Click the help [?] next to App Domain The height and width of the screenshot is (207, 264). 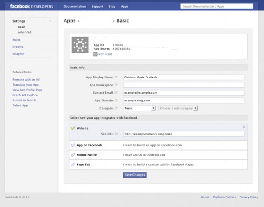click(x=117, y=101)
